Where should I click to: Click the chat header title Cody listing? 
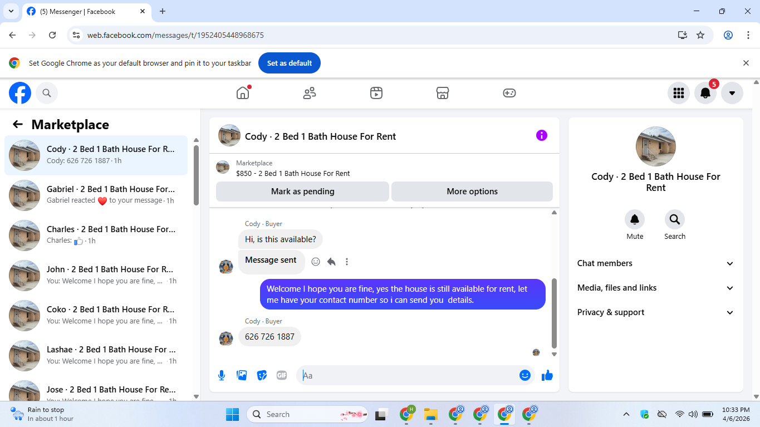click(x=321, y=136)
